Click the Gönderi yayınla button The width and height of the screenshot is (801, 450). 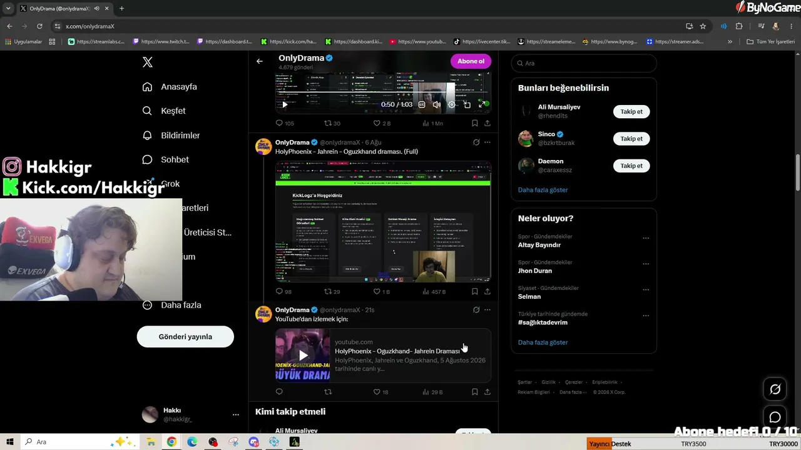pos(185,337)
